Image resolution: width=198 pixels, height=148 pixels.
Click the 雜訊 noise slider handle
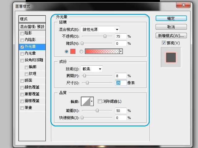coord(82,43)
